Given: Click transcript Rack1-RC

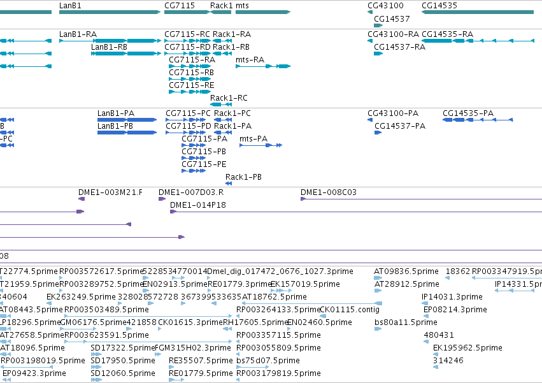Looking at the screenshot, I should [x=221, y=105].
